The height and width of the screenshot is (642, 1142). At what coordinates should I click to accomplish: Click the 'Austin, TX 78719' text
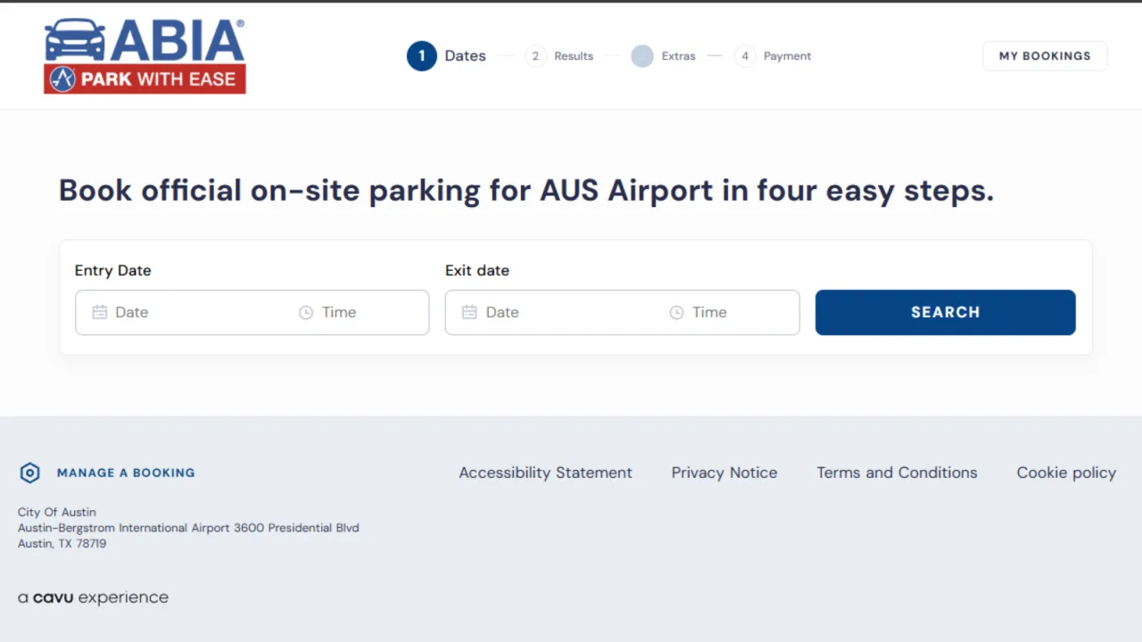pyautogui.click(x=62, y=544)
